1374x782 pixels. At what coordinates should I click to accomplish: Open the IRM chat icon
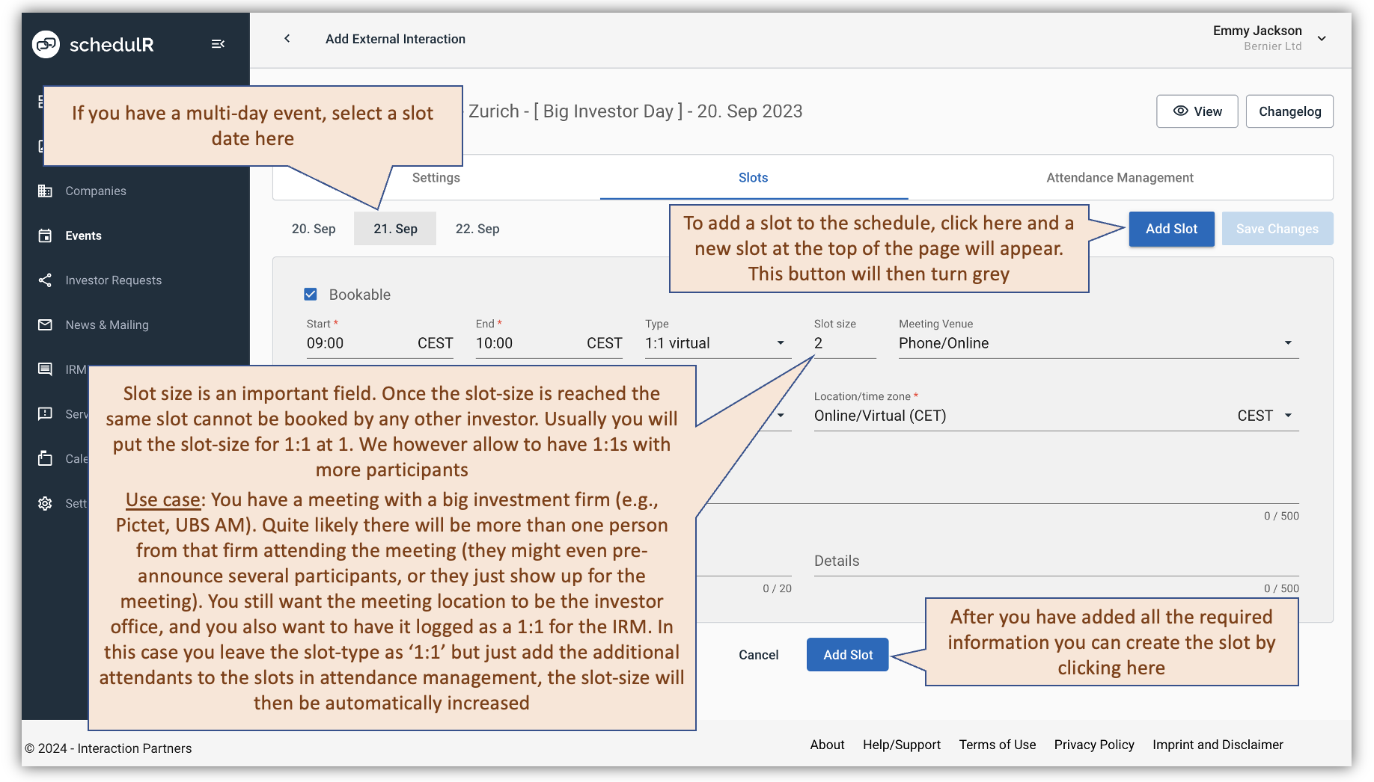(45, 369)
